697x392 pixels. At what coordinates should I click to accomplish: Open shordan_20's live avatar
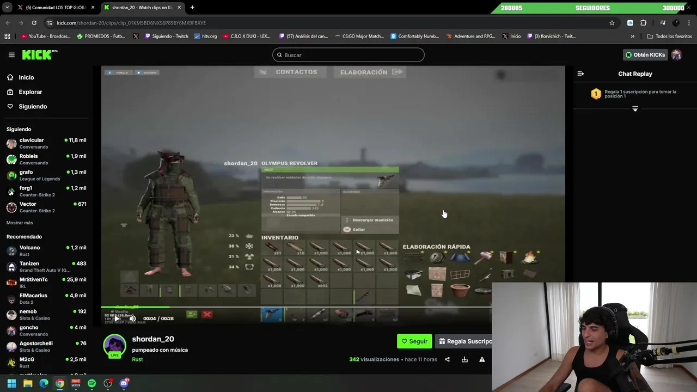click(x=114, y=346)
